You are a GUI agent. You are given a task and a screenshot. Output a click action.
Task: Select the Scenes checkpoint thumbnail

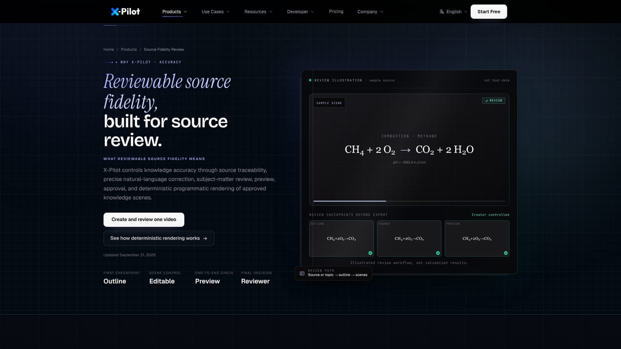pos(409,238)
